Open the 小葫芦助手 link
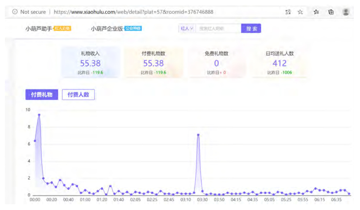360x210 pixels. 39,29
